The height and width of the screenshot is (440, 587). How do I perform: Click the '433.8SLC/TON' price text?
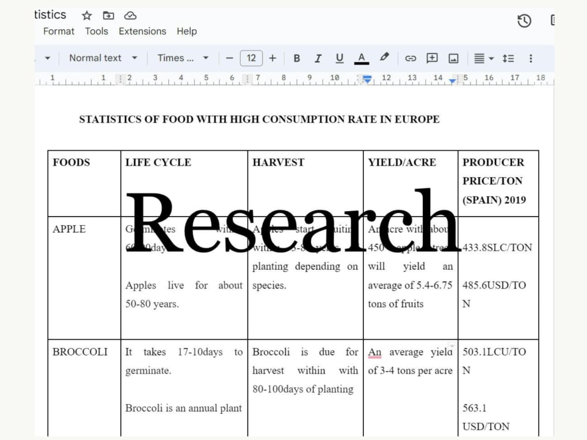(497, 248)
